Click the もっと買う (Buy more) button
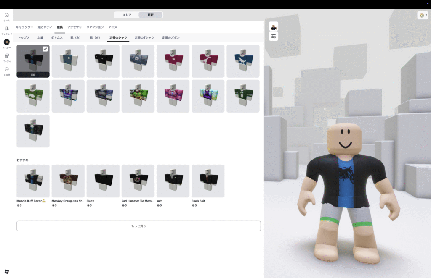 [138, 226]
